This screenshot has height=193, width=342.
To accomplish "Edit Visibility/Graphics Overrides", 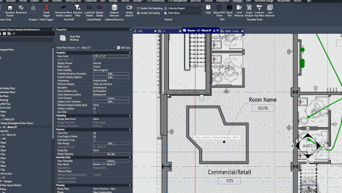I will pyautogui.click(x=111, y=74).
